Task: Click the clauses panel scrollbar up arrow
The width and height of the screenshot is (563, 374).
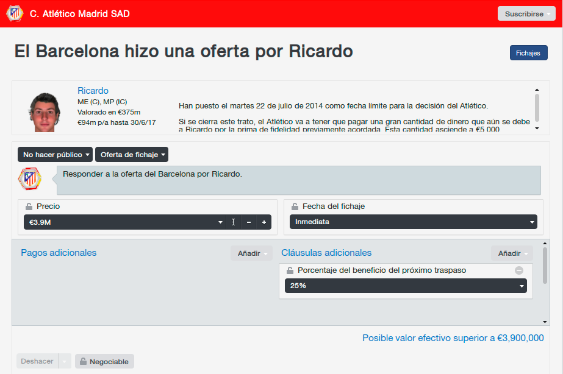Action: coord(545,243)
